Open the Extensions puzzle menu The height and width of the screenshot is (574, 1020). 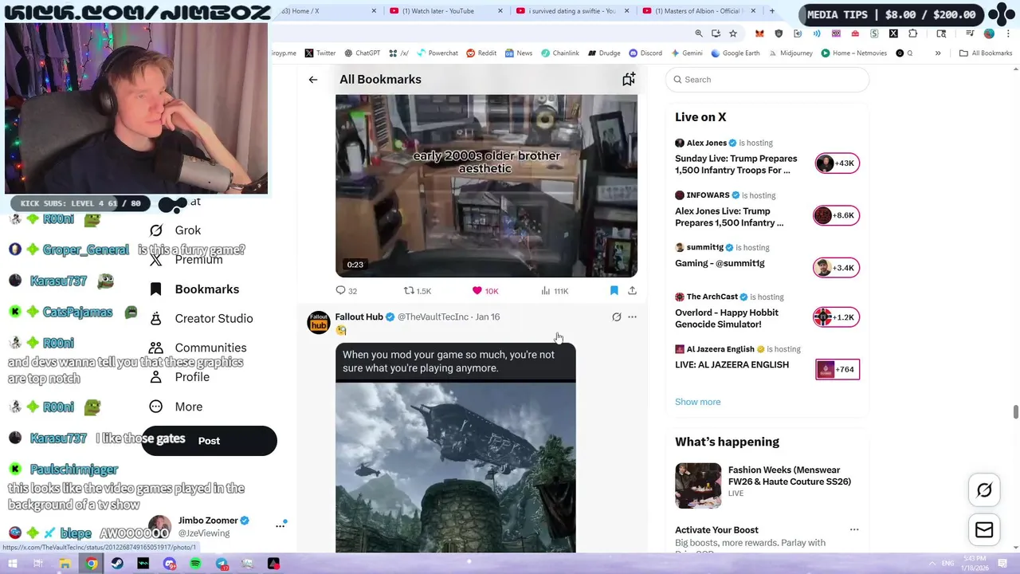click(912, 33)
